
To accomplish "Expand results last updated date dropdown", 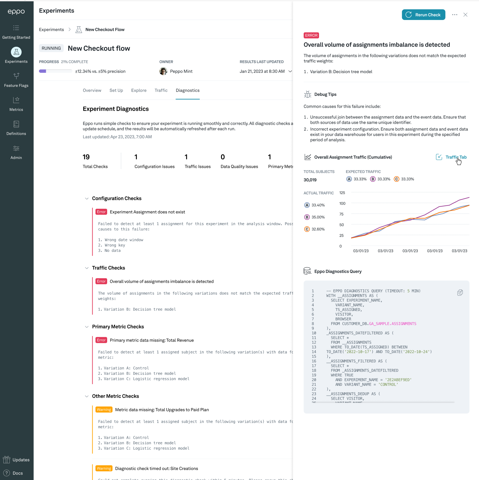I will click(290, 71).
